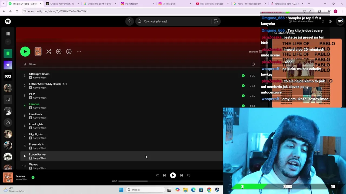Screen dimensions: 346x194
Task: Select the track Low Lights
Action: [36, 124]
